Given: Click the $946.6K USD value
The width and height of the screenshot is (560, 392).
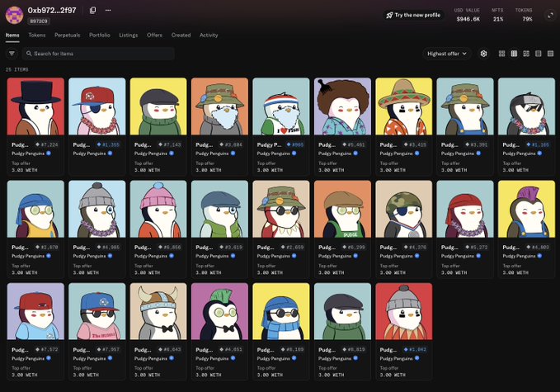Looking at the screenshot, I should pyautogui.click(x=468, y=19).
